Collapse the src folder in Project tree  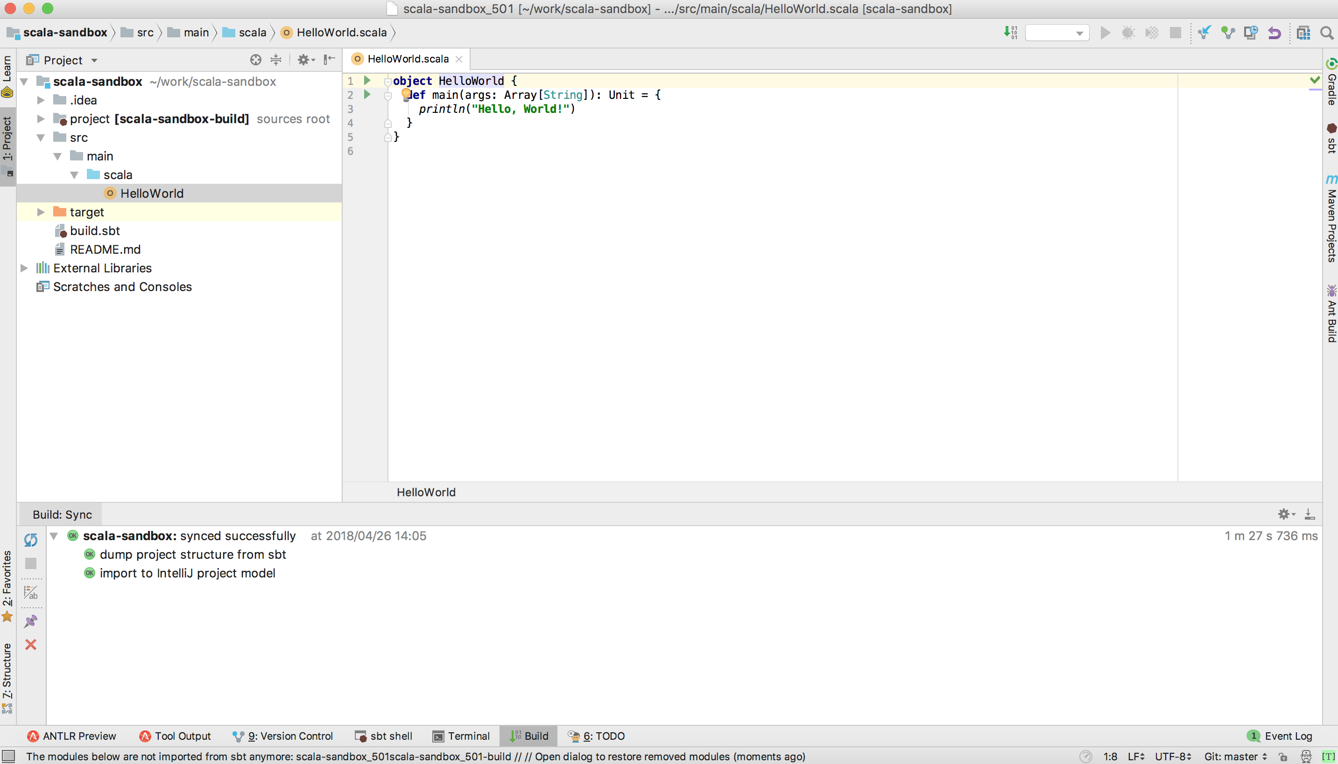pos(41,137)
